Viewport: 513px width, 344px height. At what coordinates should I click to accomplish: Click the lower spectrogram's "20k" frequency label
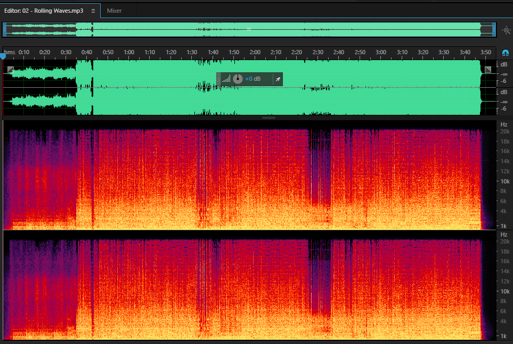(x=505, y=241)
